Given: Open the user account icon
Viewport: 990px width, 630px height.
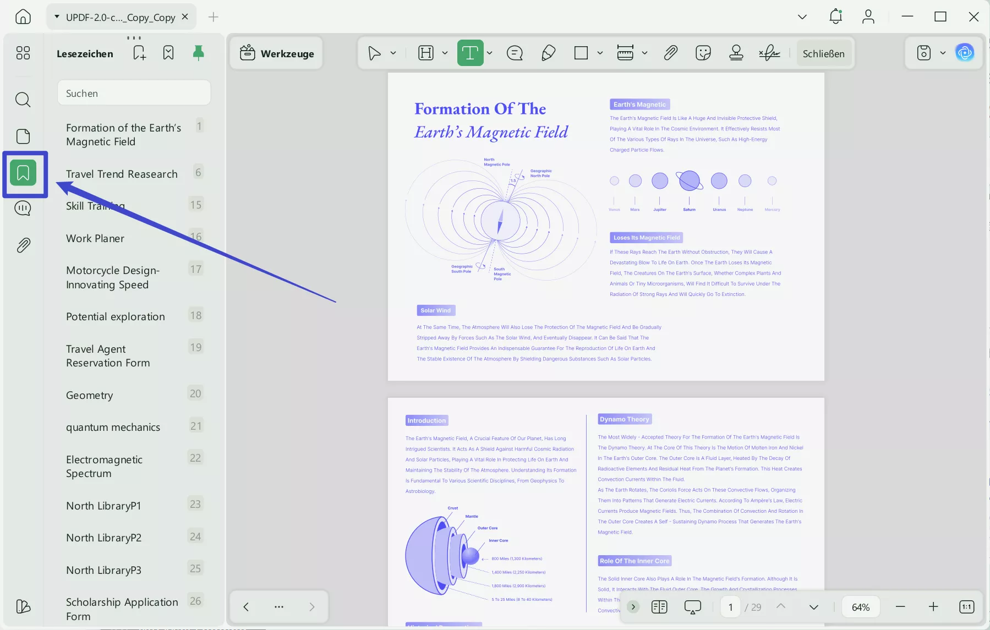Looking at the screenshot, I should 868,17.
